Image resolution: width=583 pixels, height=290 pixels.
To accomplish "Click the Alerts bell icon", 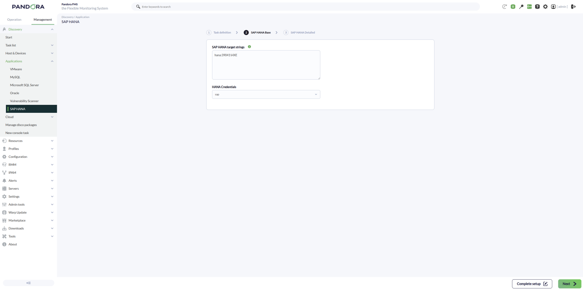I will [x=4, y=181].
